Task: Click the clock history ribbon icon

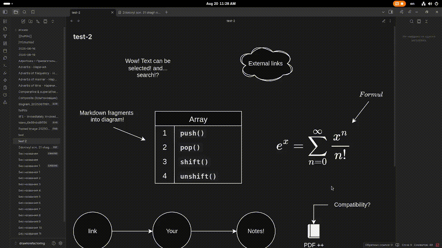Action: tap(5, 95)
